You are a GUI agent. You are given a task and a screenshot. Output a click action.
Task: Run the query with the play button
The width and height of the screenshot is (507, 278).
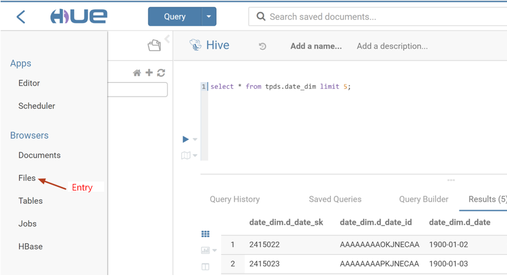tap(186, 139)
